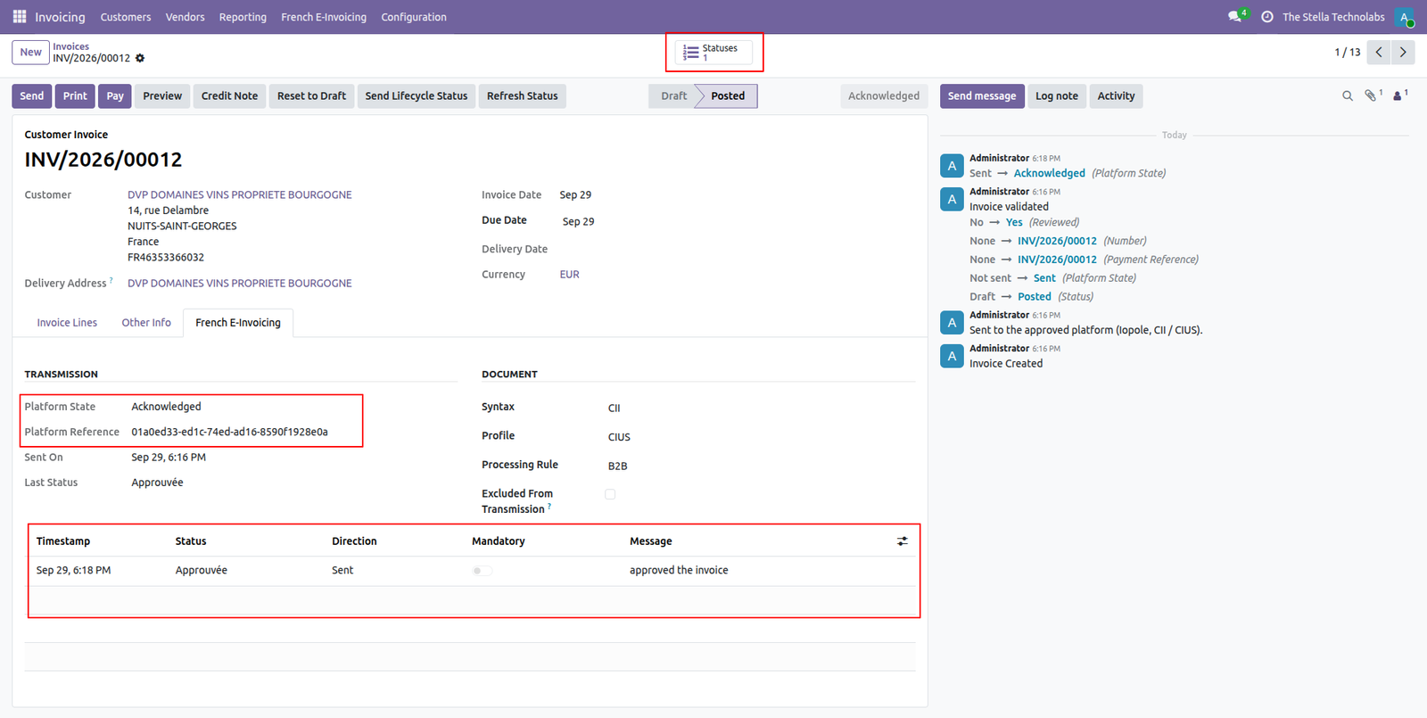Click the Statuses list smart button
1427x718 pixels.
[x=713, y=53]
